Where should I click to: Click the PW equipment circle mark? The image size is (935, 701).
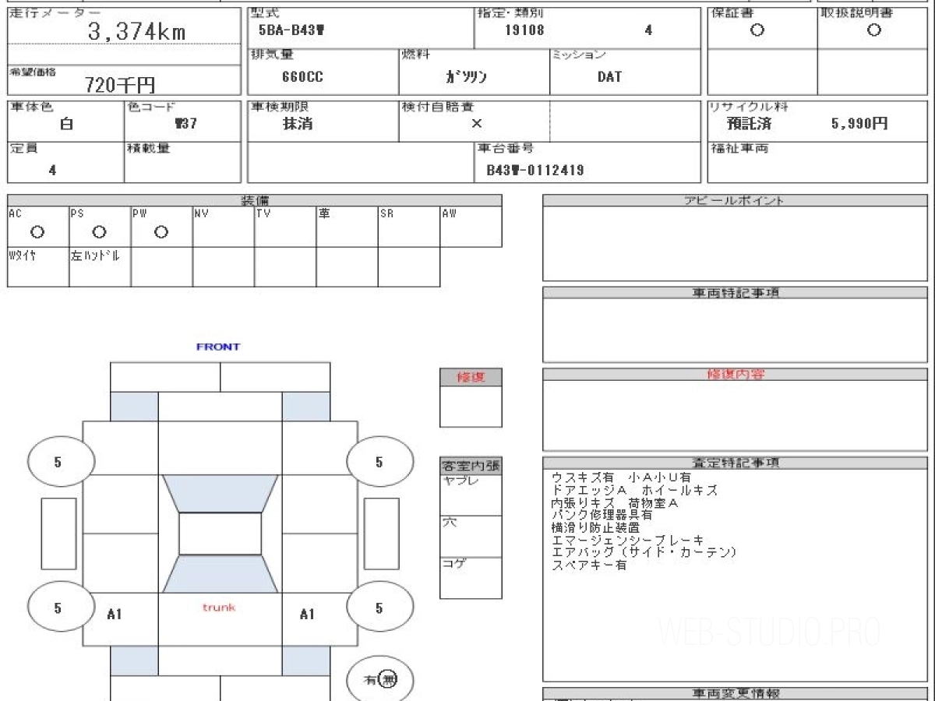tap(161, 232)
